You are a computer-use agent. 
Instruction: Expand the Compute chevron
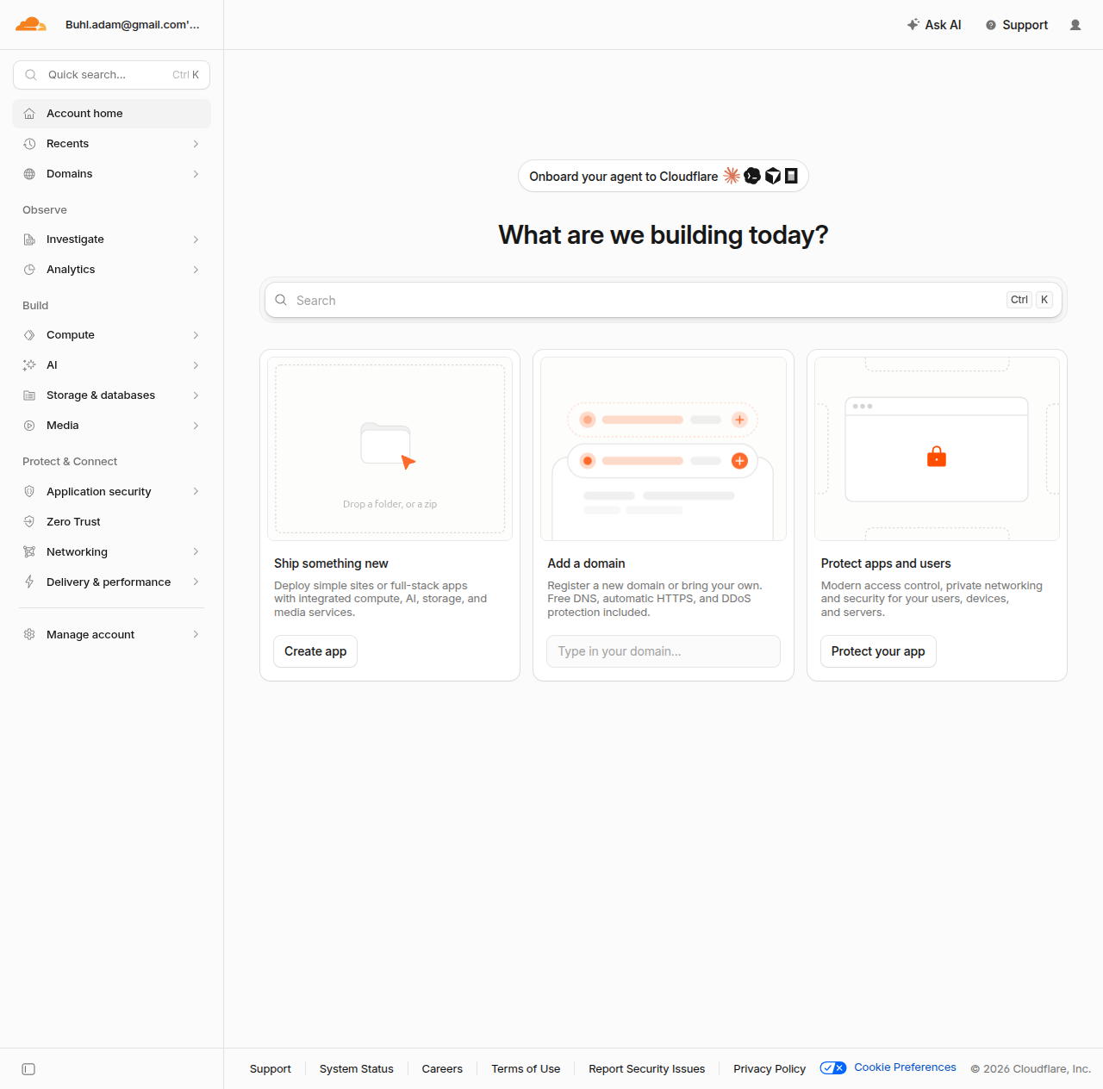pyautogui.click(x=196, y=335)
